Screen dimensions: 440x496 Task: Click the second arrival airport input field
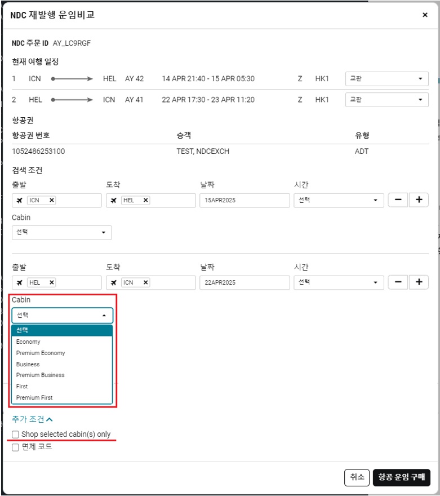coord(151,282)
